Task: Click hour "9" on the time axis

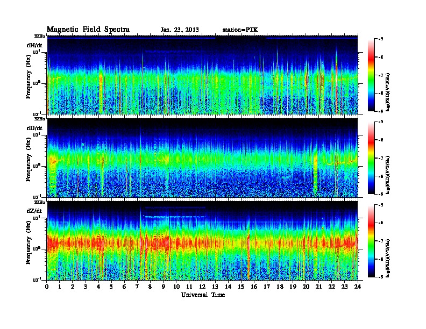Action: (164, 287)
